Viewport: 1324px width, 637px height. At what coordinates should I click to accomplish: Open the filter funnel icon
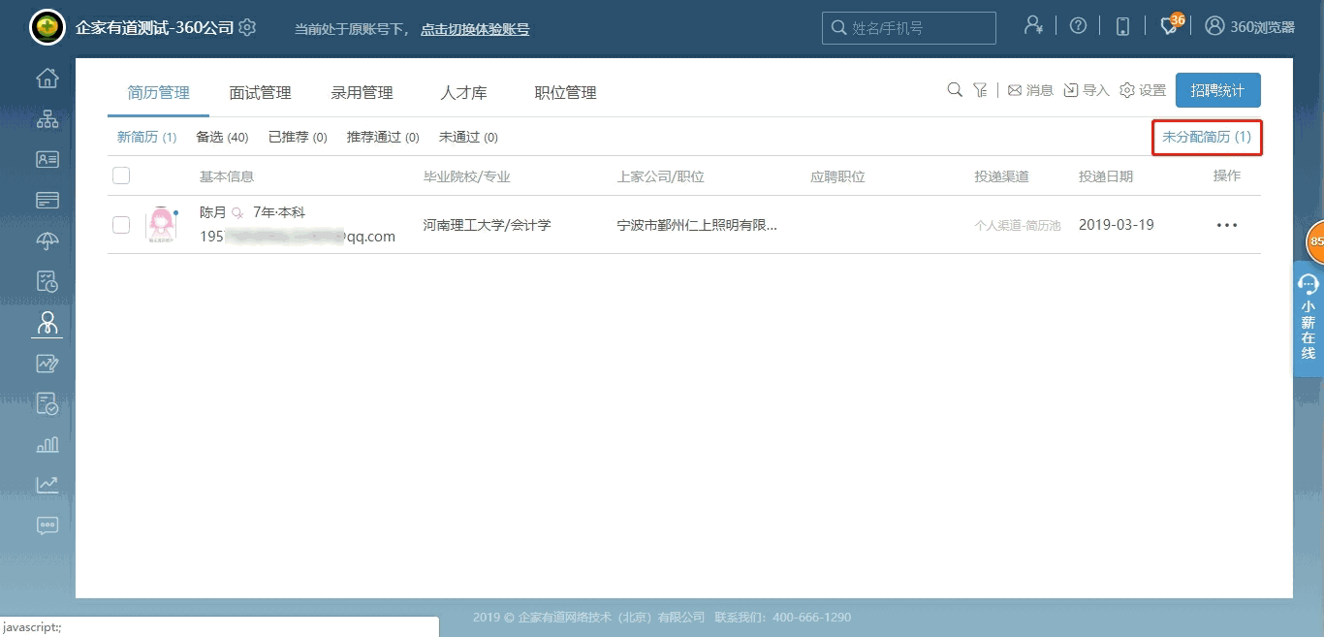point(980,90)
